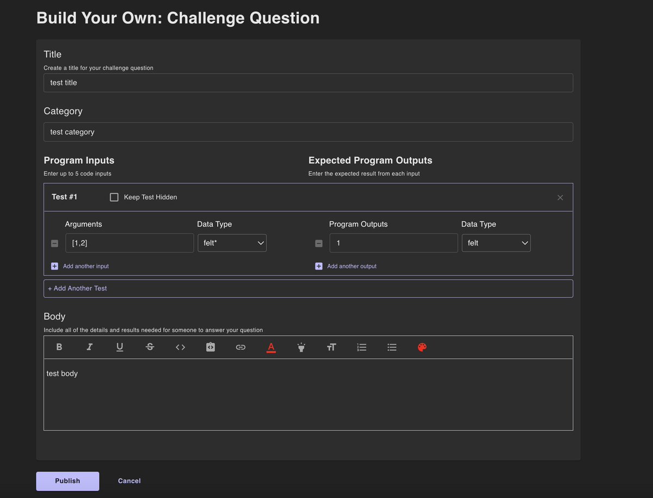Click the plus icon beside Add another output
Viewport: 653px width, 498px height.
[319, 266]
